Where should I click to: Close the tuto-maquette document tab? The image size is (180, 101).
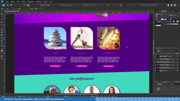(x=153, y=11)
